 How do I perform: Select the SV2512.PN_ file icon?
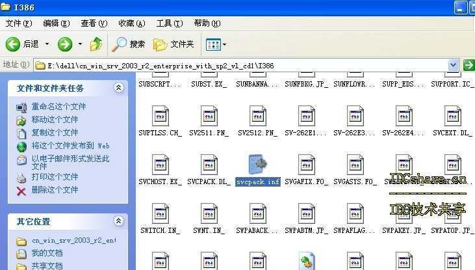pos(258,116)
